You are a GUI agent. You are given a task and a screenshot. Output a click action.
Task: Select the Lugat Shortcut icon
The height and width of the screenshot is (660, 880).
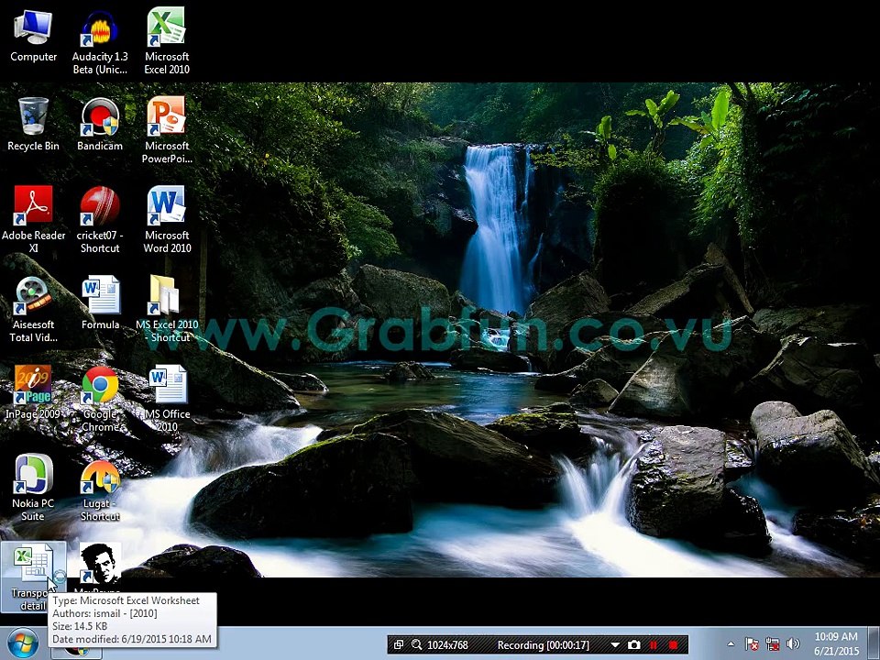(x=100, y=491)
